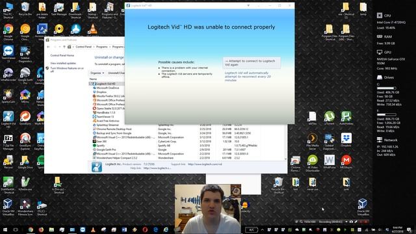
Task: Open Microsoft Edge from the taskbar
Action: 155,229
